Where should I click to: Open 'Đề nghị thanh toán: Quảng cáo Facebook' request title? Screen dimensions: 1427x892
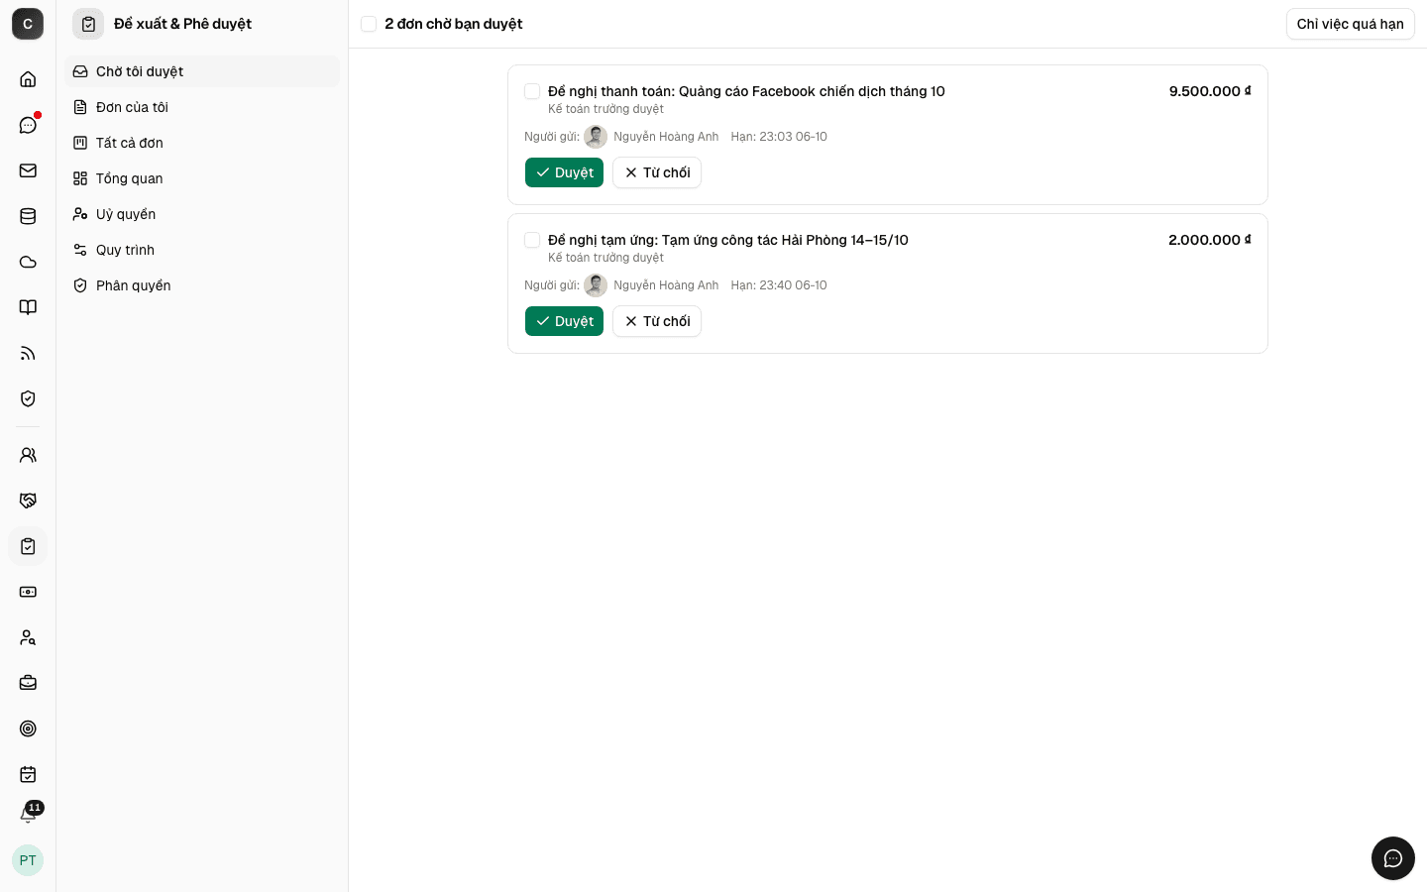[746, 91]
